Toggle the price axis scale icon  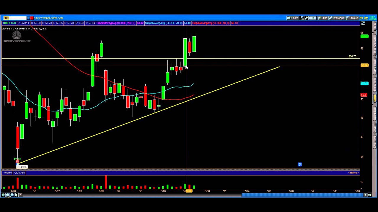click(363, 23)
